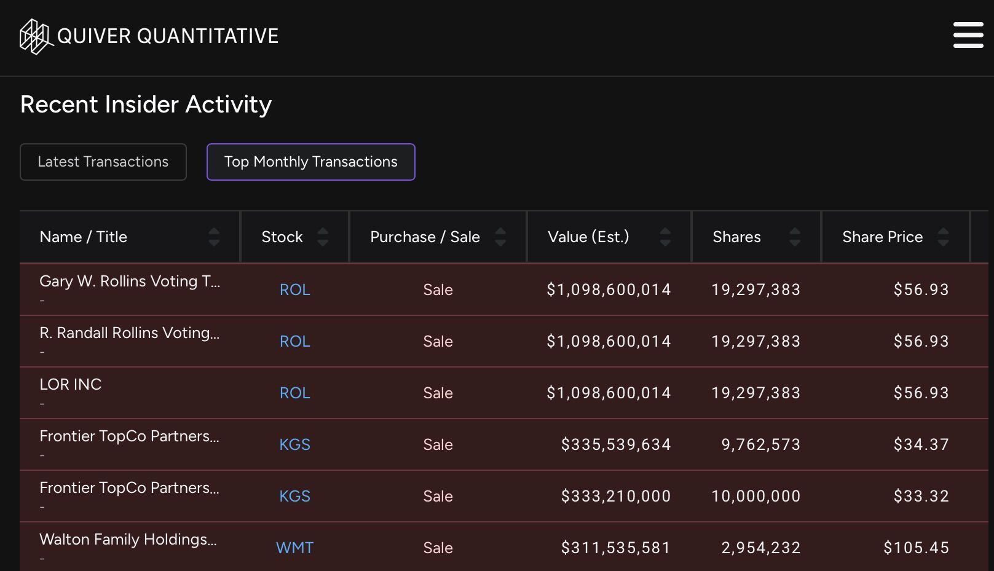Open the hamburger menu

point(968,35)
